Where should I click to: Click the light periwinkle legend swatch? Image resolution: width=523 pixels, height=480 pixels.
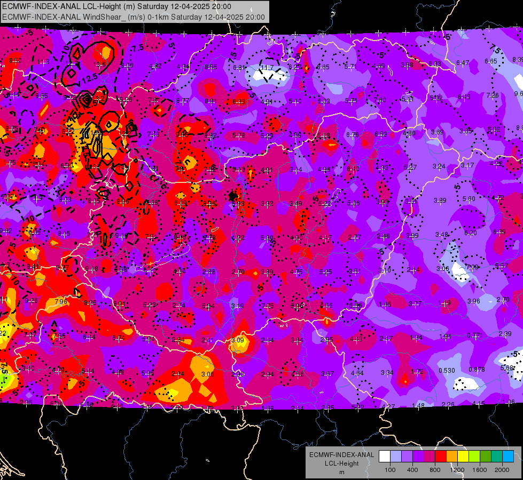tap(396, 456)
